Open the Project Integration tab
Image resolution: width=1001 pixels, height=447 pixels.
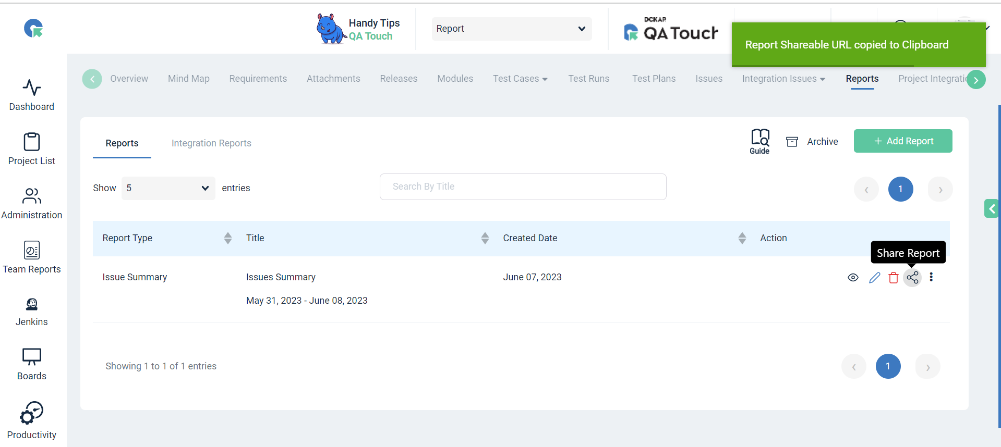pos(932,79)
